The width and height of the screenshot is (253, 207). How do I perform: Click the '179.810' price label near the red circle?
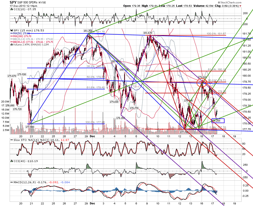202,77
